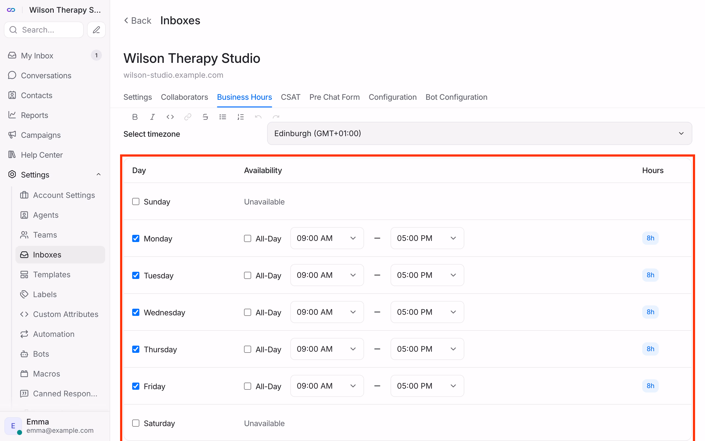Click the redo icon in editor toolbar
Screen dimensions: 705x441
click(x=276, y=117)
